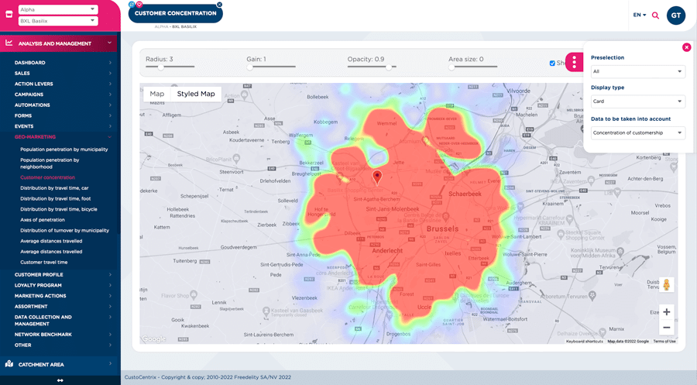The width and height of the screenshot is (697, 385).
Task: Toggle the Show checkbox above the map
Action: [552, 64]
